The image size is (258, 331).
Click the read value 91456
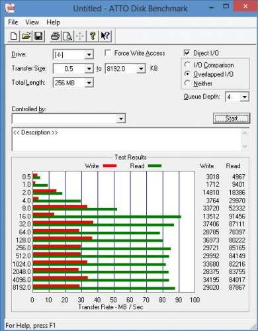tap(237, 216)
